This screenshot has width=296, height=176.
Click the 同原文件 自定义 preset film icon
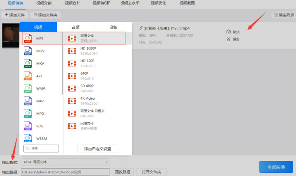pyautogui.click(x=72, y=114)
